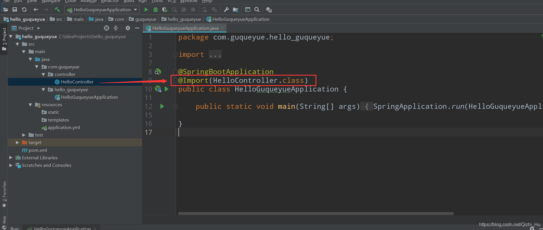
Task: Toggle the 2: Favorites tool window button
Action: 4,194
